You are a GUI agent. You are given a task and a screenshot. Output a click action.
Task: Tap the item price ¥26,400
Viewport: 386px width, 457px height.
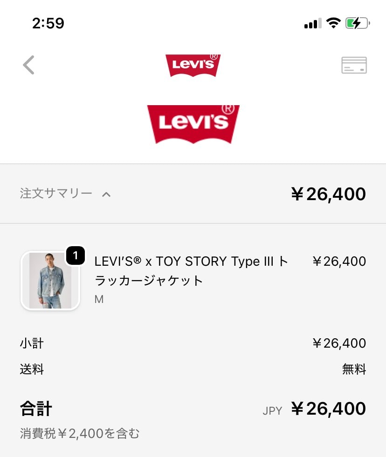pos(339,262)
